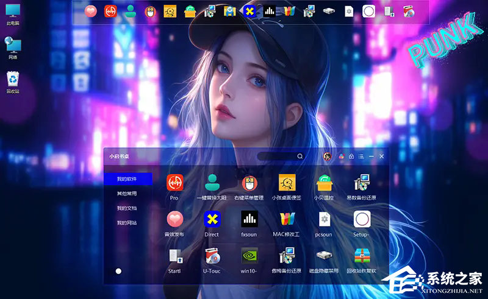Click colorful W icon in top dock

289,12
